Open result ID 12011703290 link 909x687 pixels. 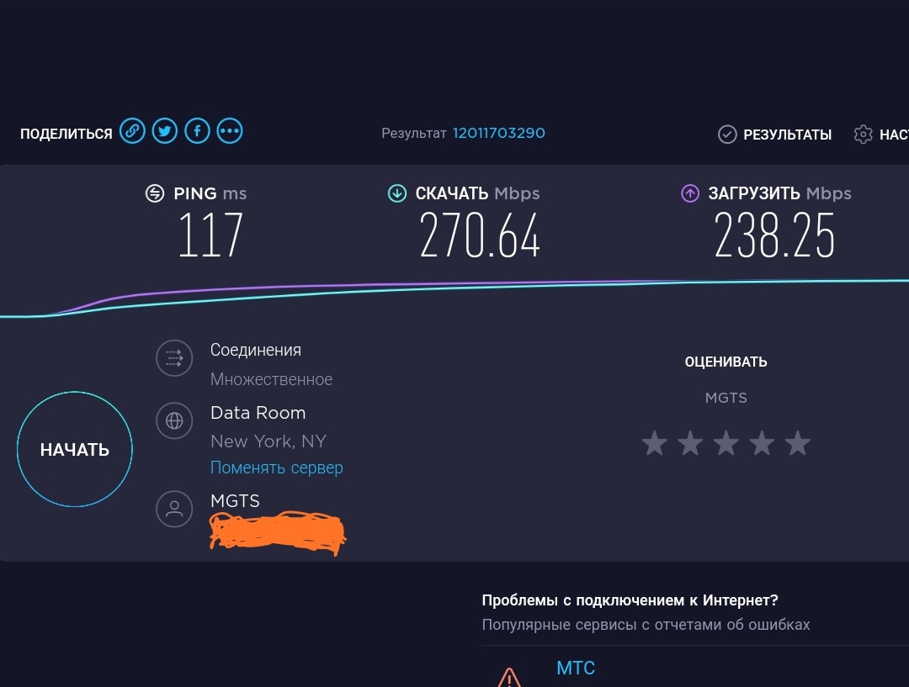pyautogui.click(x=499, y=133)
